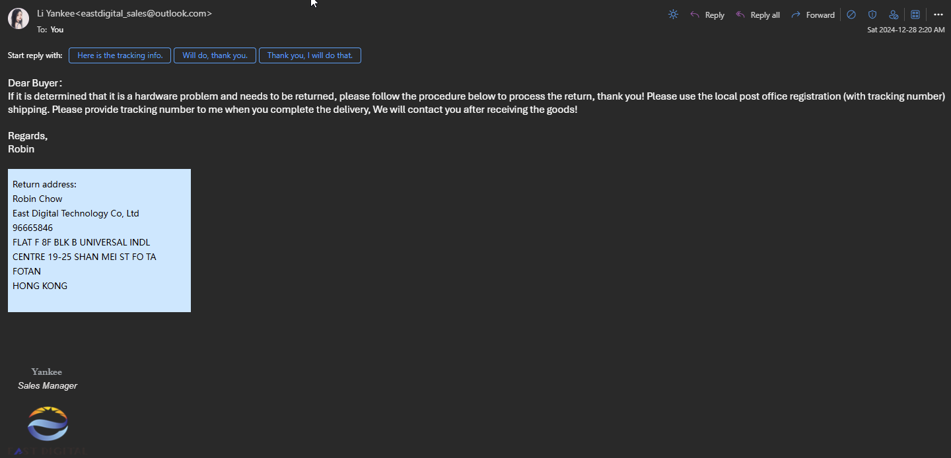Click the shield report icon
Screen dimensions: 951x458
tap(872, 15)
